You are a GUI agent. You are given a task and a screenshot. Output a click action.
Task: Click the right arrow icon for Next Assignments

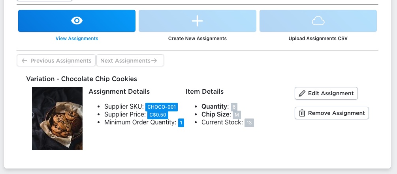[154, 61]
